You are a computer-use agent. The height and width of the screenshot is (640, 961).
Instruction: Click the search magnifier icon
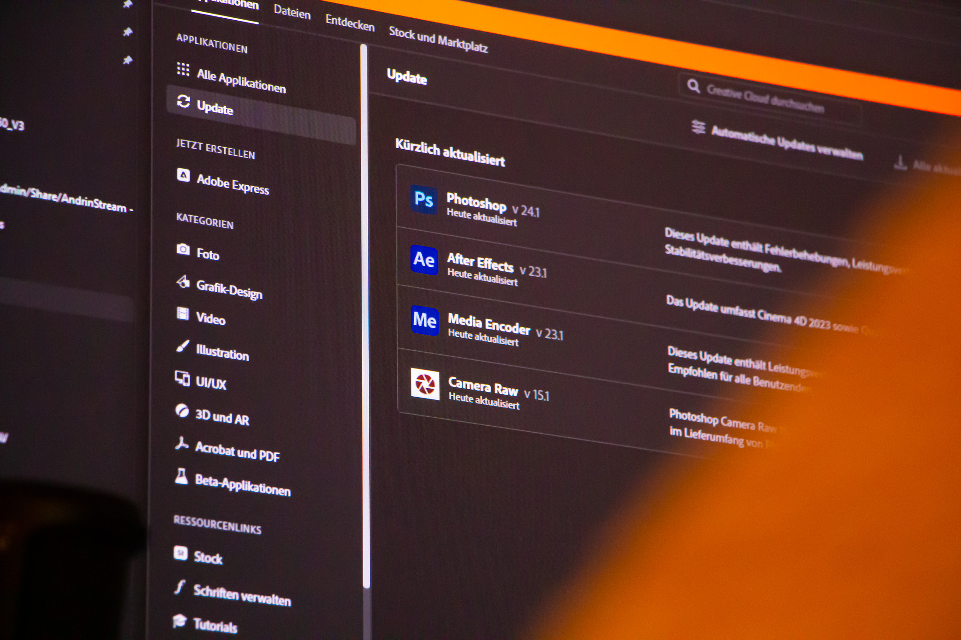[694, 86]
